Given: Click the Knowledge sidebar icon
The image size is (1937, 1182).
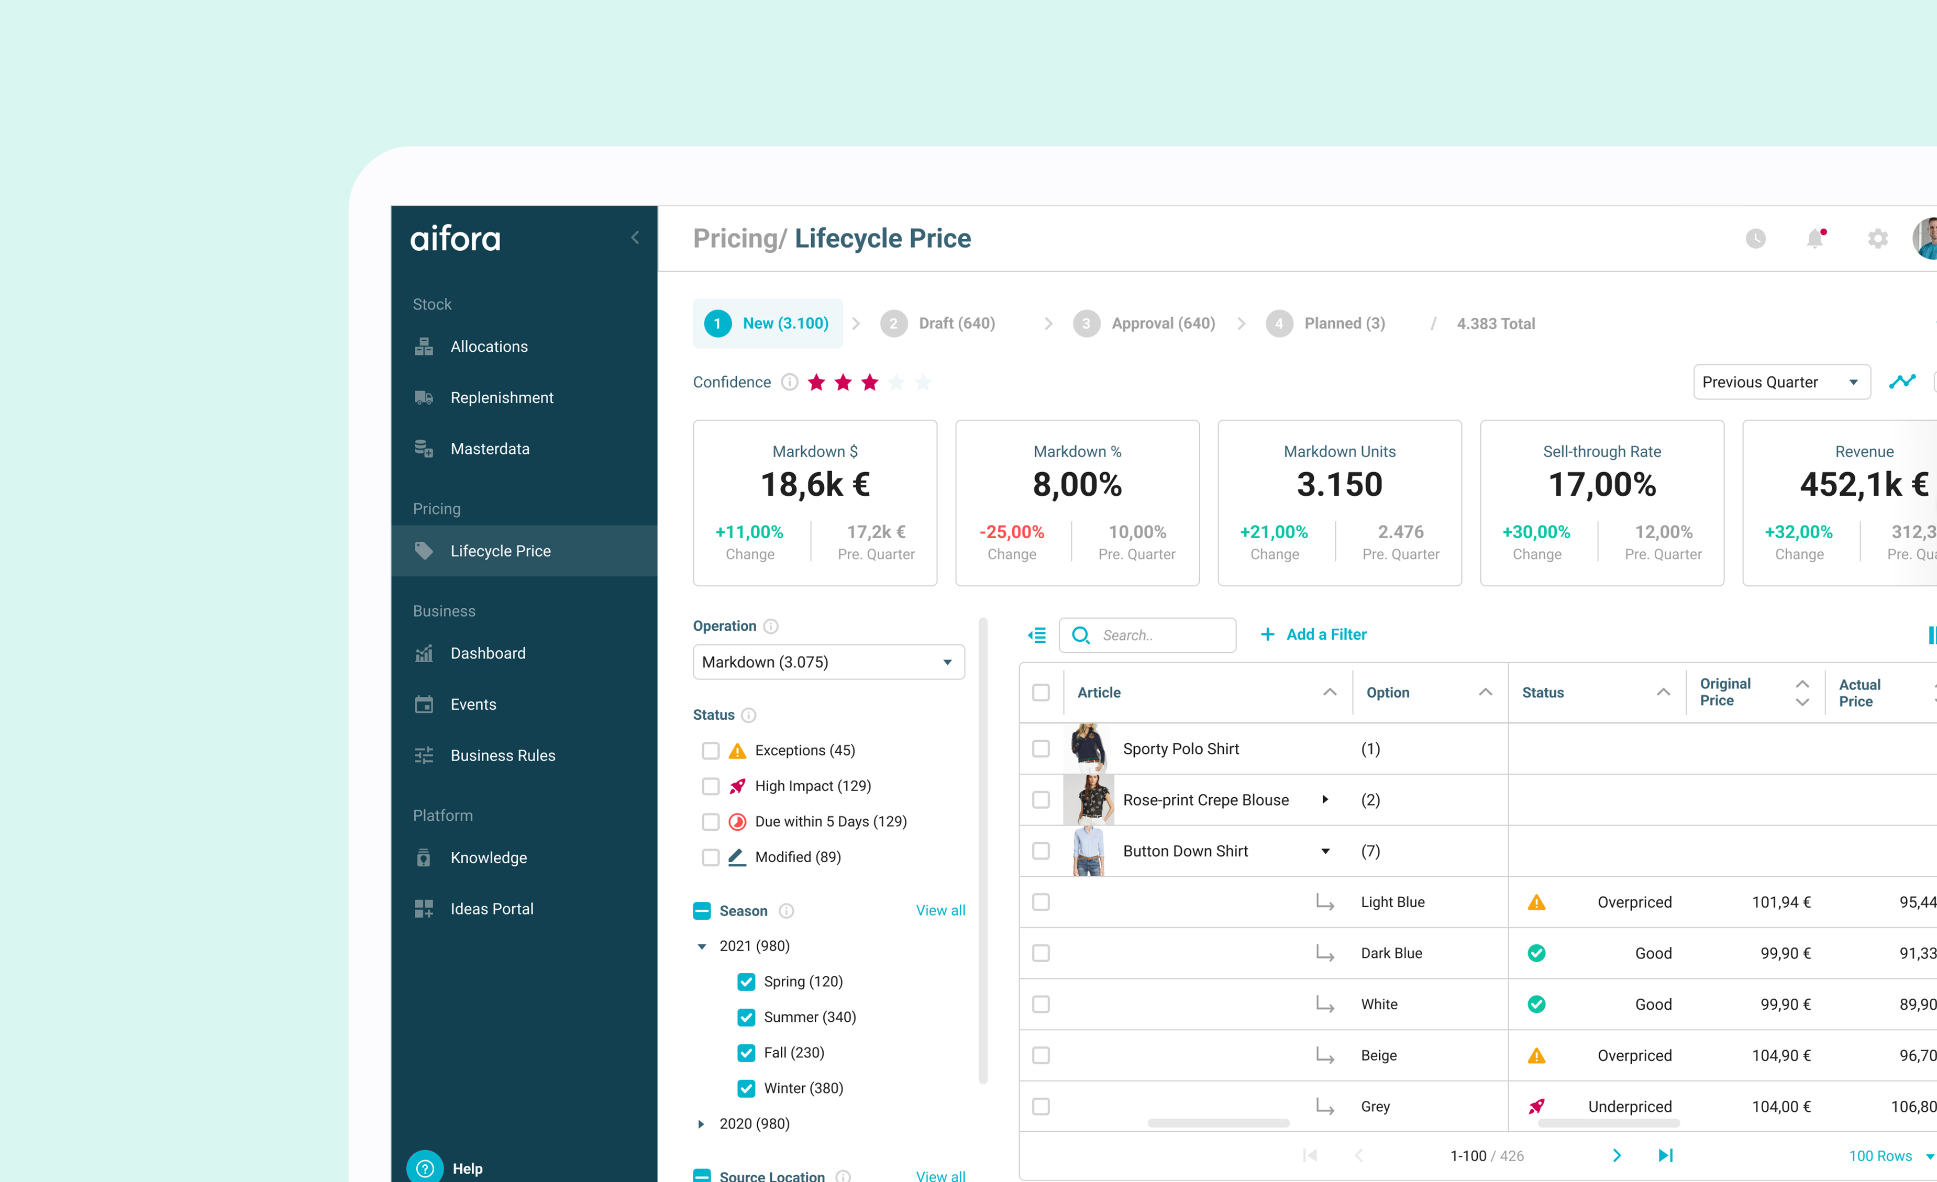Looking at the screenshot, I should click(424, 857).
